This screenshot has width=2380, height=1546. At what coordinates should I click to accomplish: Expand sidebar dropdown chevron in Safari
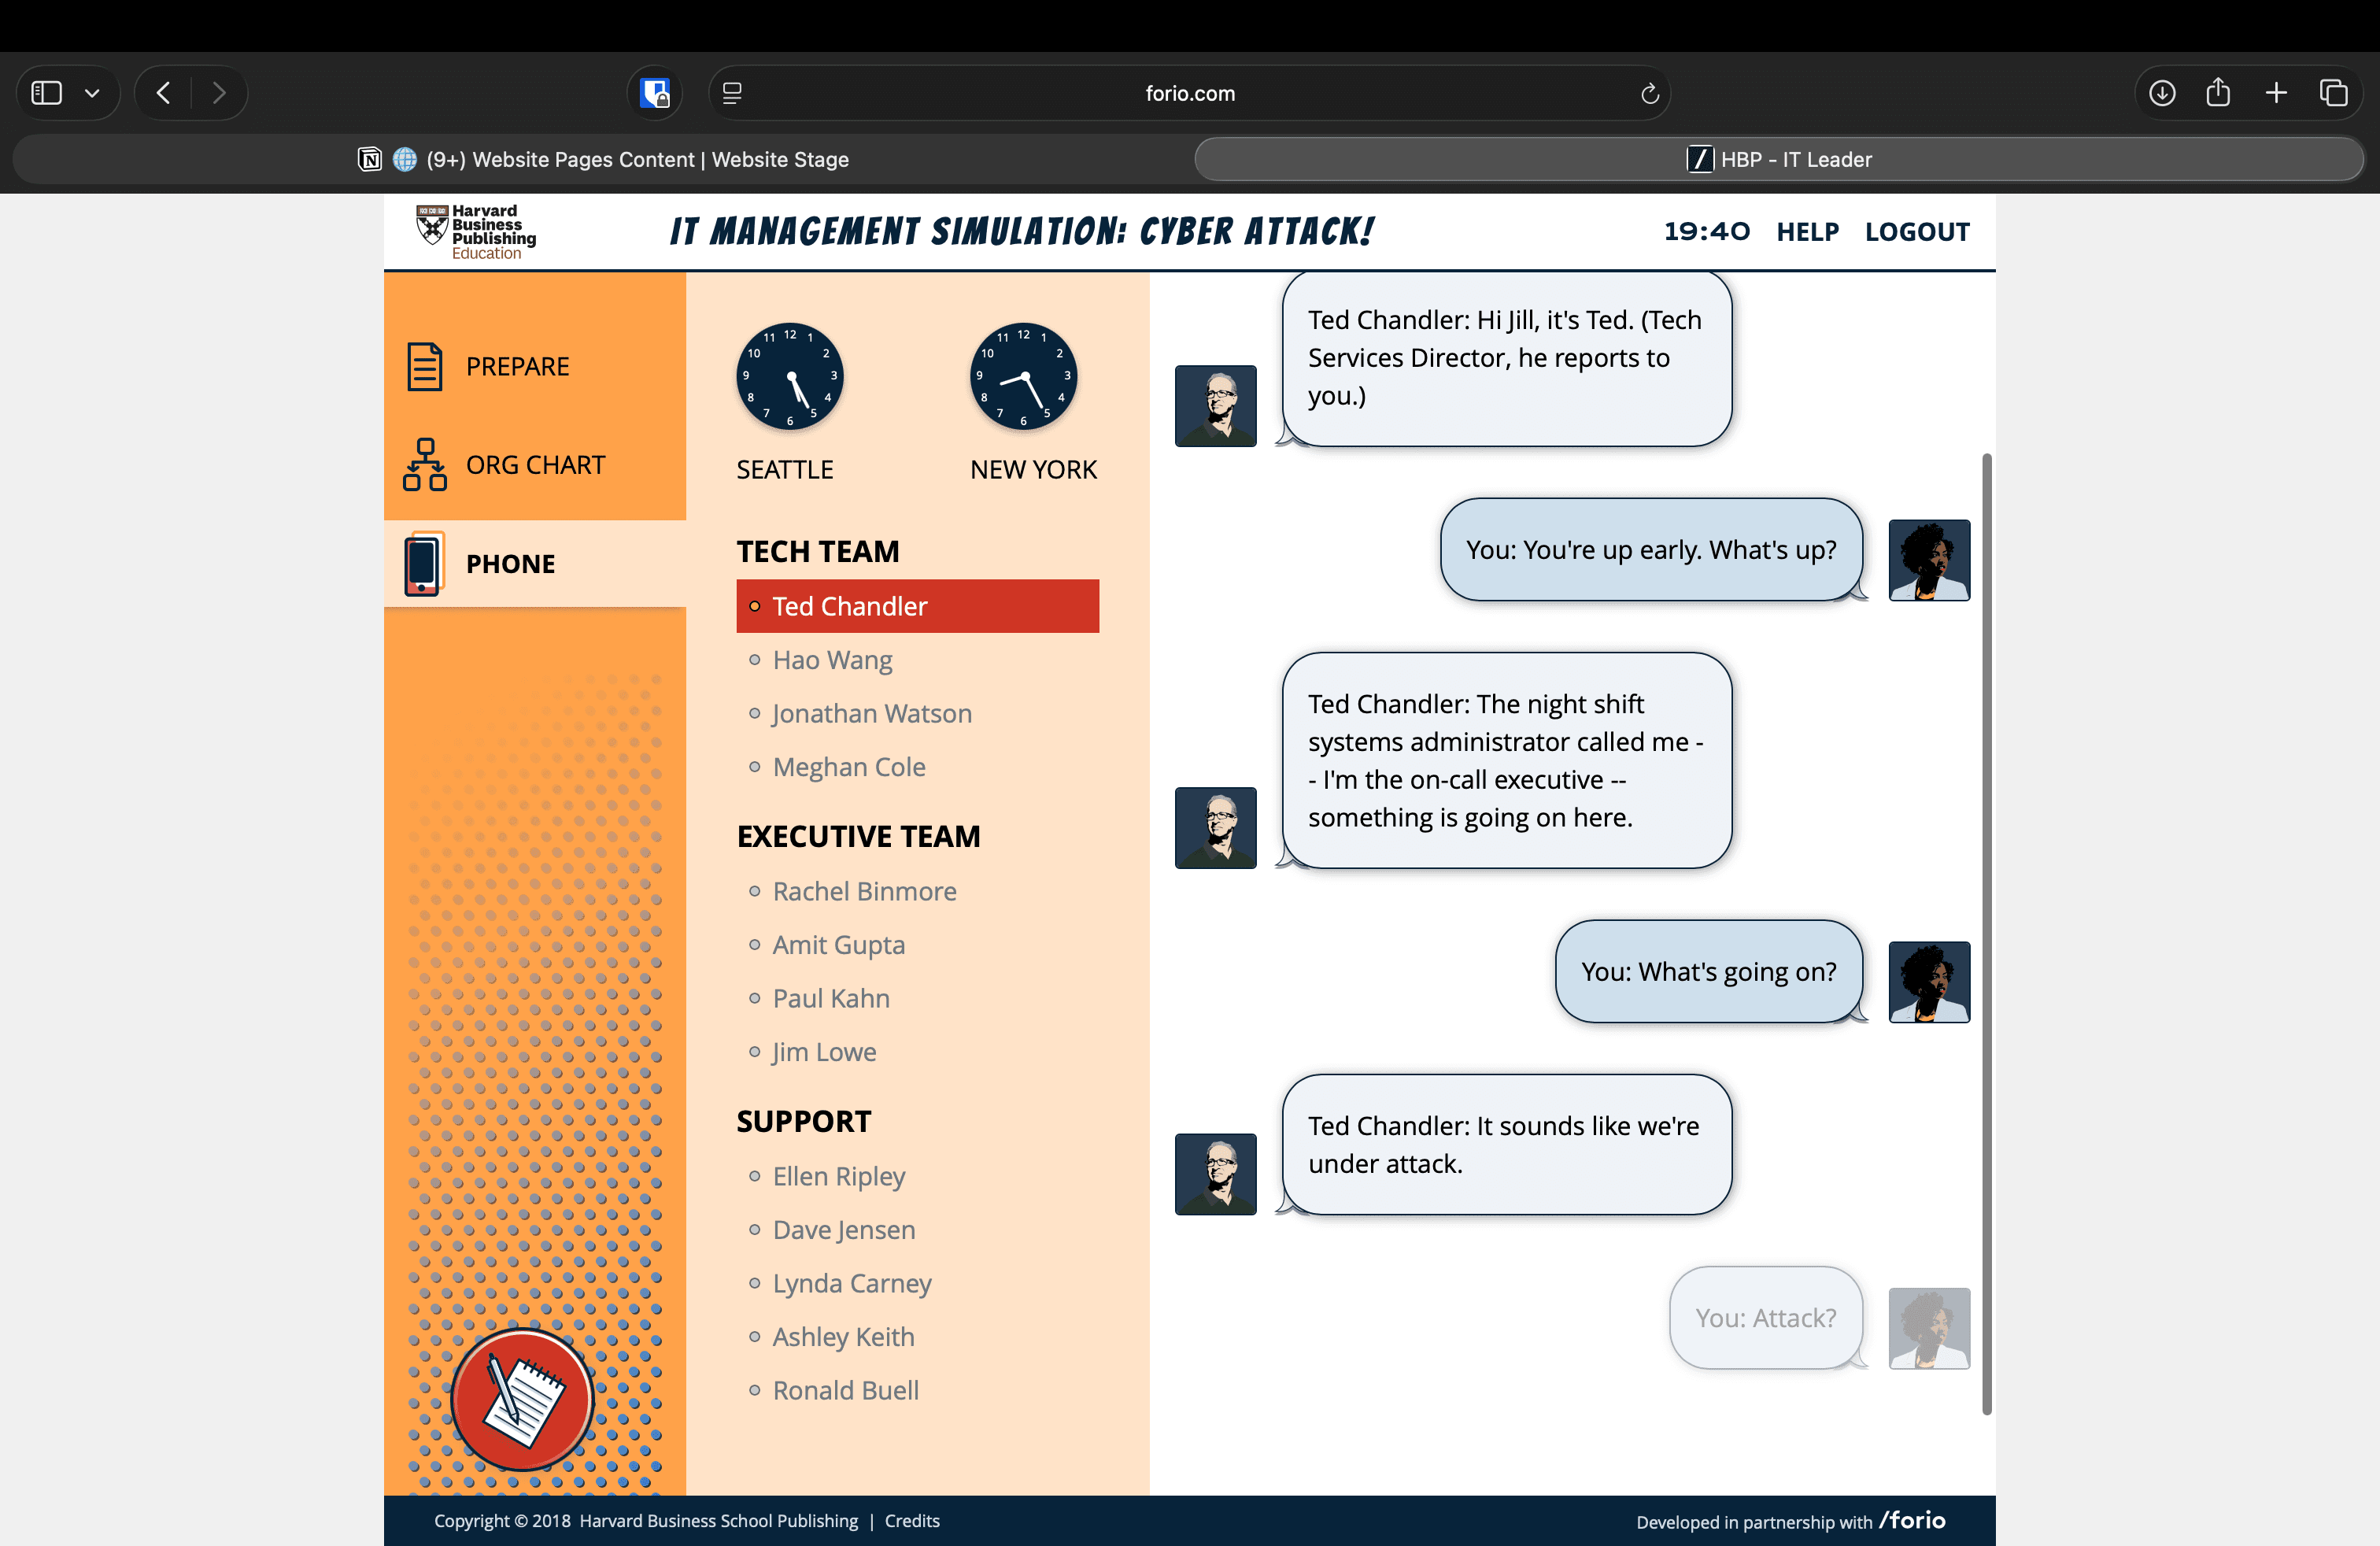(92, 93)
